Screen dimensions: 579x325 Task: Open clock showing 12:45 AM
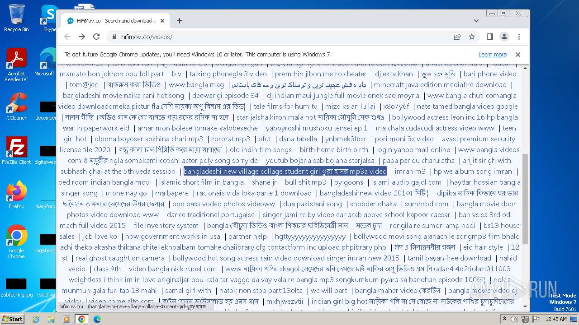(x=556, y=319)
